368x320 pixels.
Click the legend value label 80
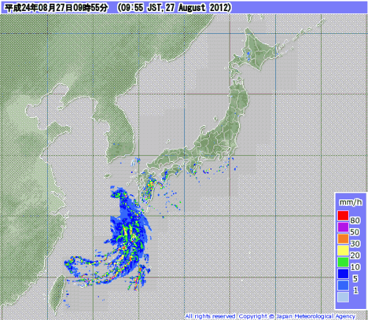pos(355,221)
